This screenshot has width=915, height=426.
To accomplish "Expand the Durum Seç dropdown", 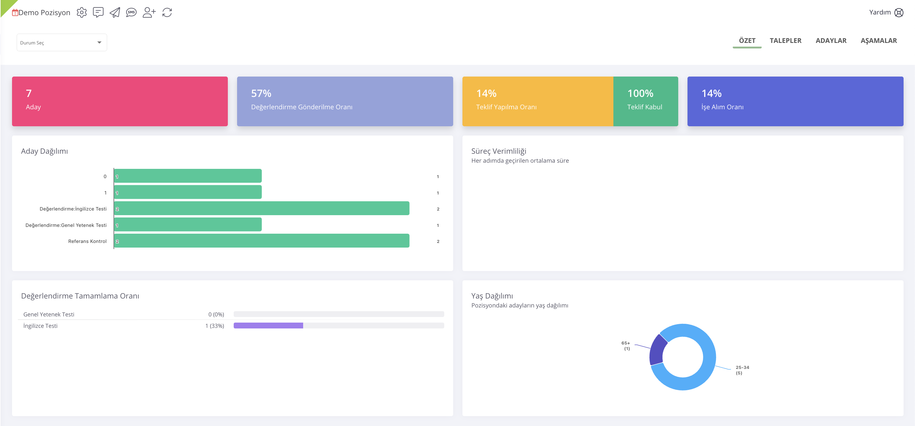I will 62,43.
